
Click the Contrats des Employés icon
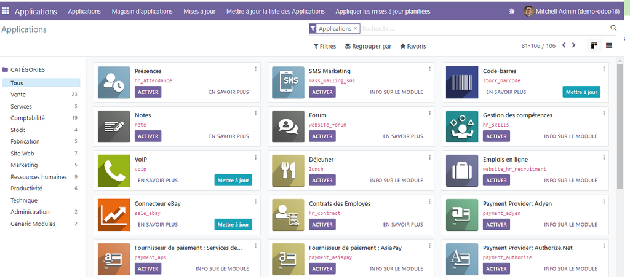(288, 215)
